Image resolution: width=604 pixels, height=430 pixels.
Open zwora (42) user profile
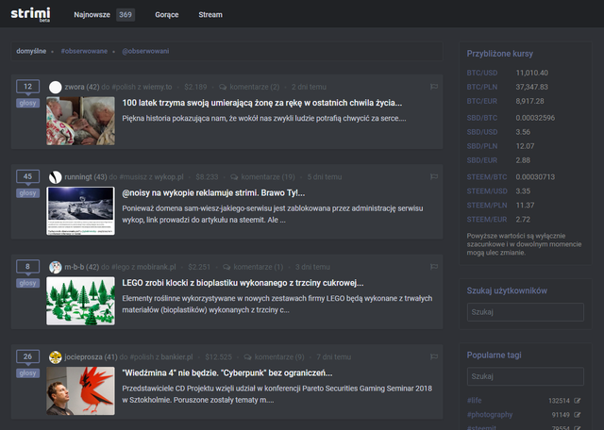point(82,87)
